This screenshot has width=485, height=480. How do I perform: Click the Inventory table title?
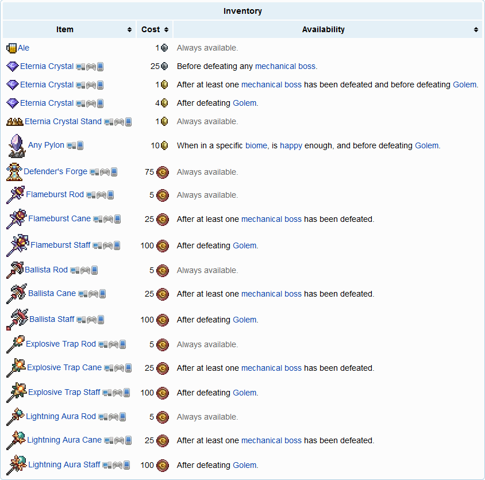click(x=242, y=11)
